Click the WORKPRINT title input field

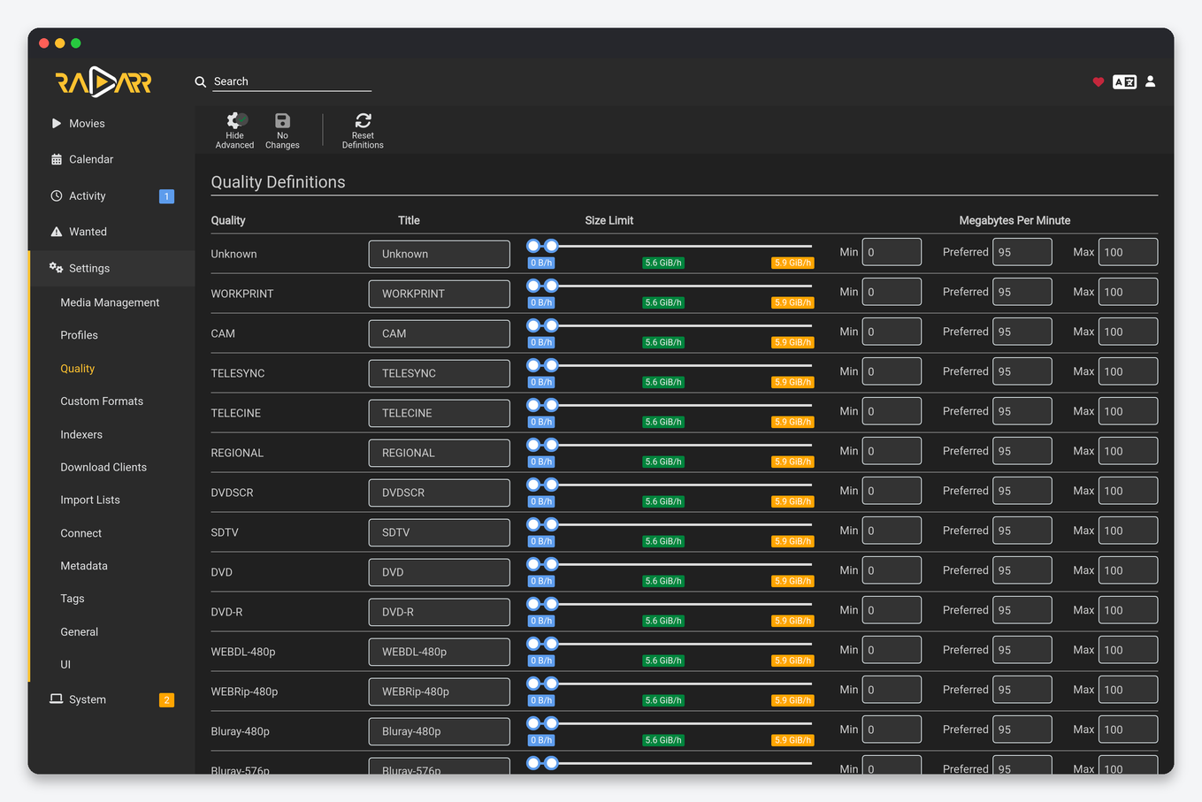tap(440, 294)
